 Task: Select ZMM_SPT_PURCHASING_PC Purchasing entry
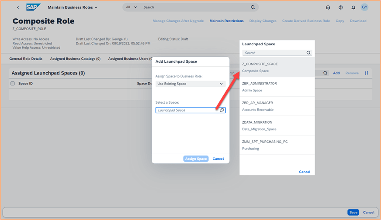277,145
